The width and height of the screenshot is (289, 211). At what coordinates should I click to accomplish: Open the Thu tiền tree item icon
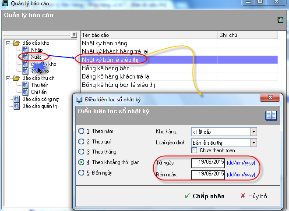(25, 85)
